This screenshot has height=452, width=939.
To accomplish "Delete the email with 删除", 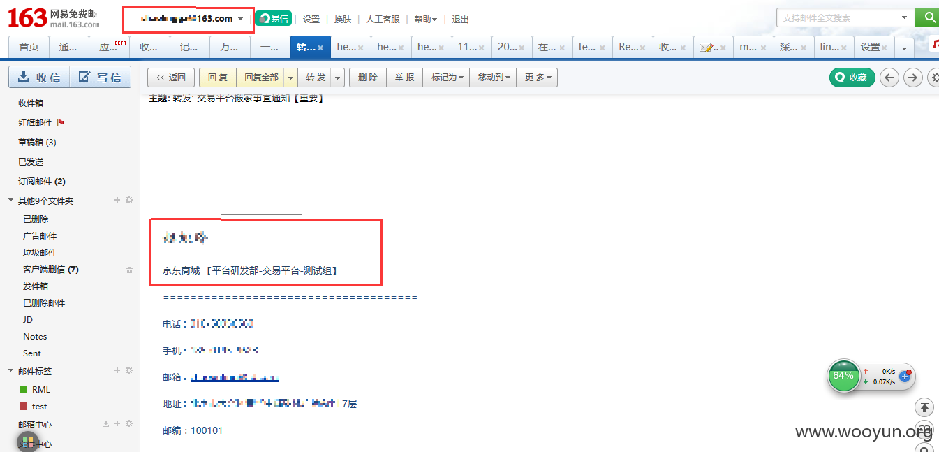I will (x=367, y=78).
